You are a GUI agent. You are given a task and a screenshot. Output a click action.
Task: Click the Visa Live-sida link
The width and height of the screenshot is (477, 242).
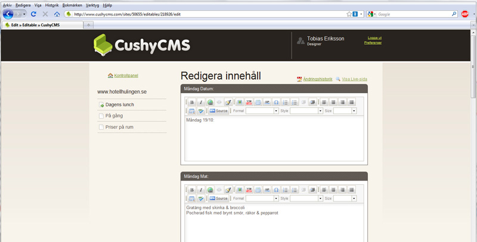[x=354, y=79]
